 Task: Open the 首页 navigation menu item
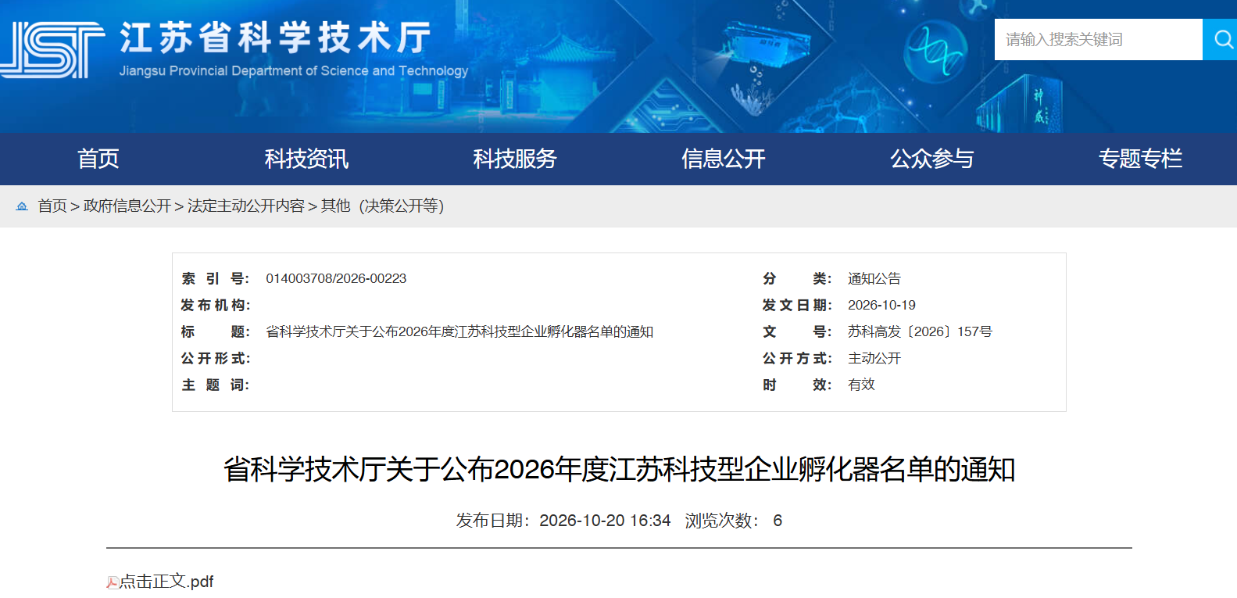(x=98, y=159)
